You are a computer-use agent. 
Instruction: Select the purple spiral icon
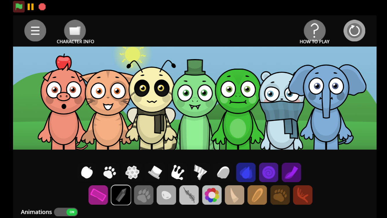point(269,173)
